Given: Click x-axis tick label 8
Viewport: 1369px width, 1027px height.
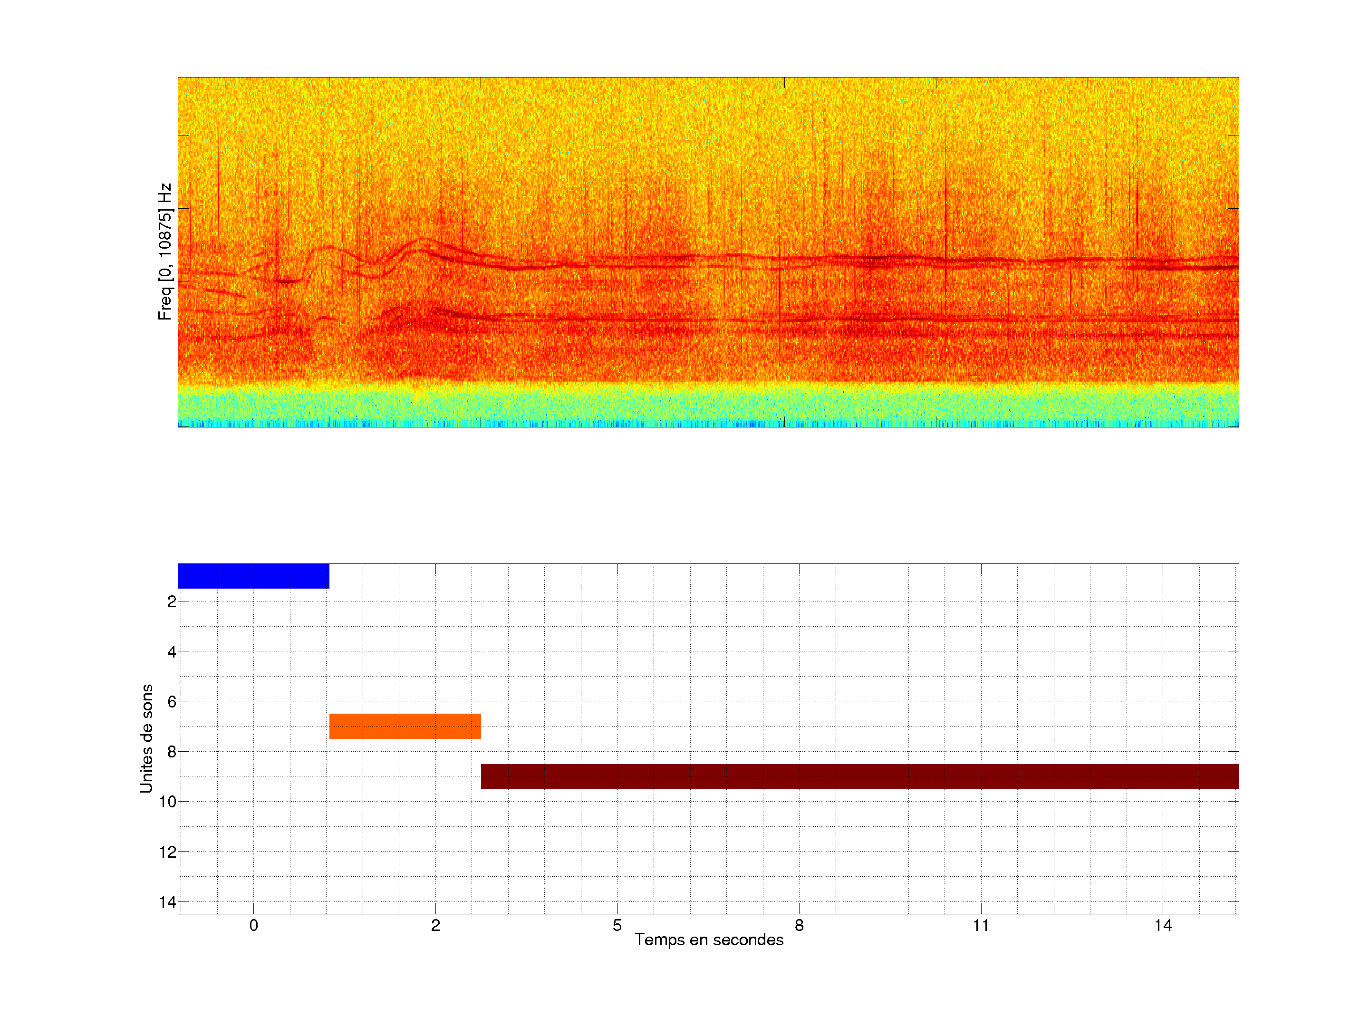Looking at the screenshot, I should [x=799, y=925].
